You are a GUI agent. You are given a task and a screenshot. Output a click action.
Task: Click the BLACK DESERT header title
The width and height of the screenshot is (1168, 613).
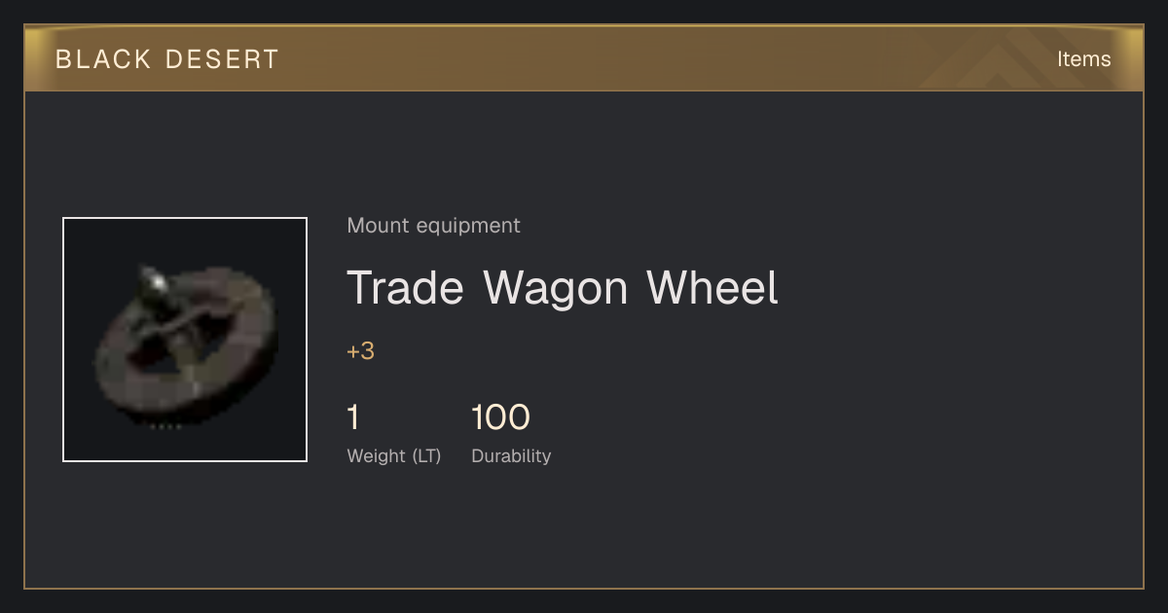(x=167, y=59)
